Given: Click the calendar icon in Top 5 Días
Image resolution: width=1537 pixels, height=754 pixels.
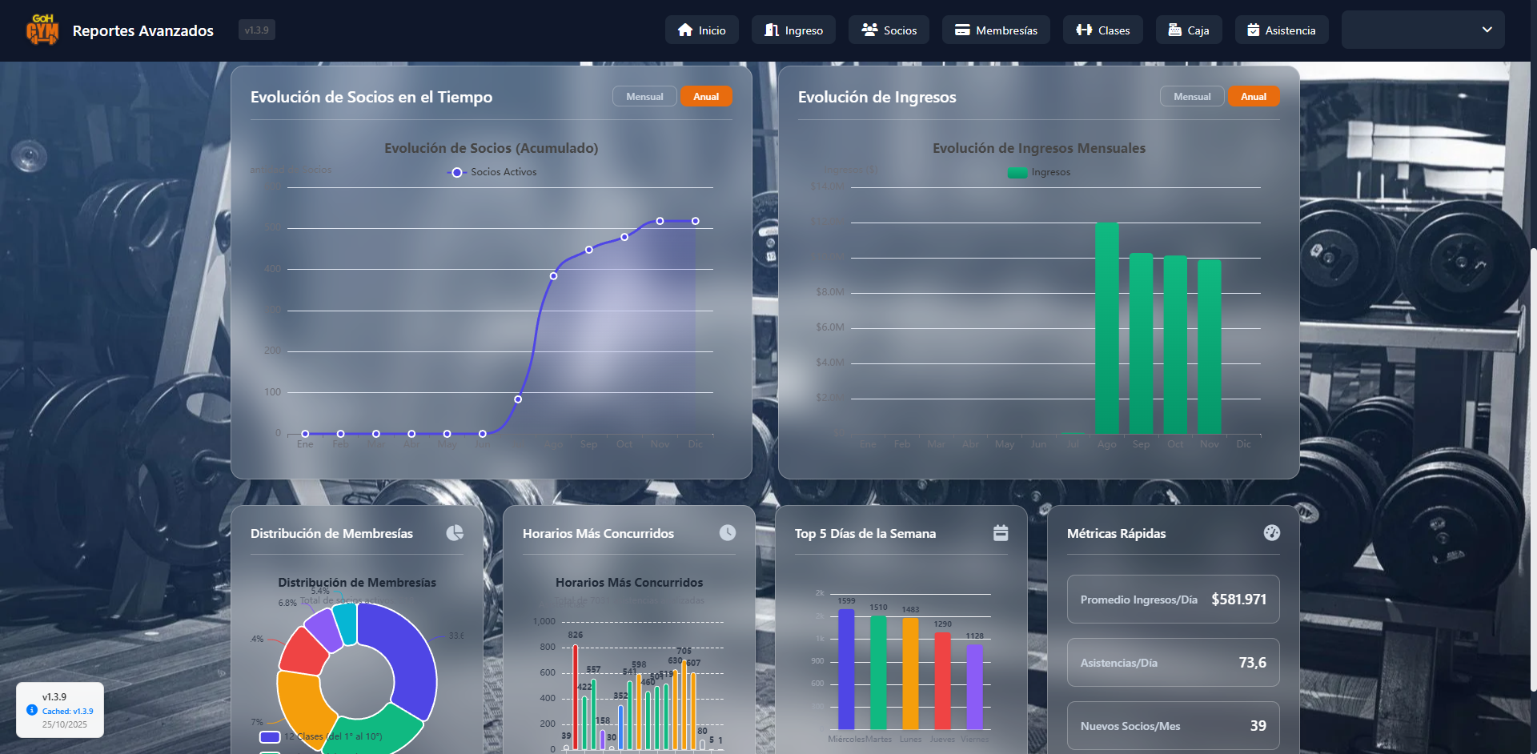Looking at the screenshot, I should pyautogui.click(x=1001, y=533).
